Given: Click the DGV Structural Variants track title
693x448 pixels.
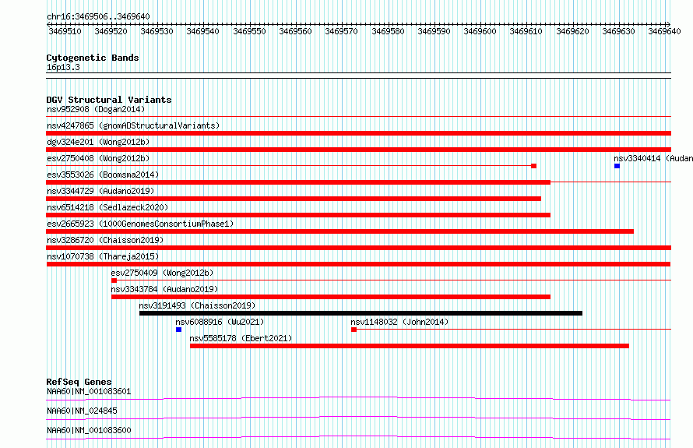Looking at the screenshot, I should coord(109,100).
